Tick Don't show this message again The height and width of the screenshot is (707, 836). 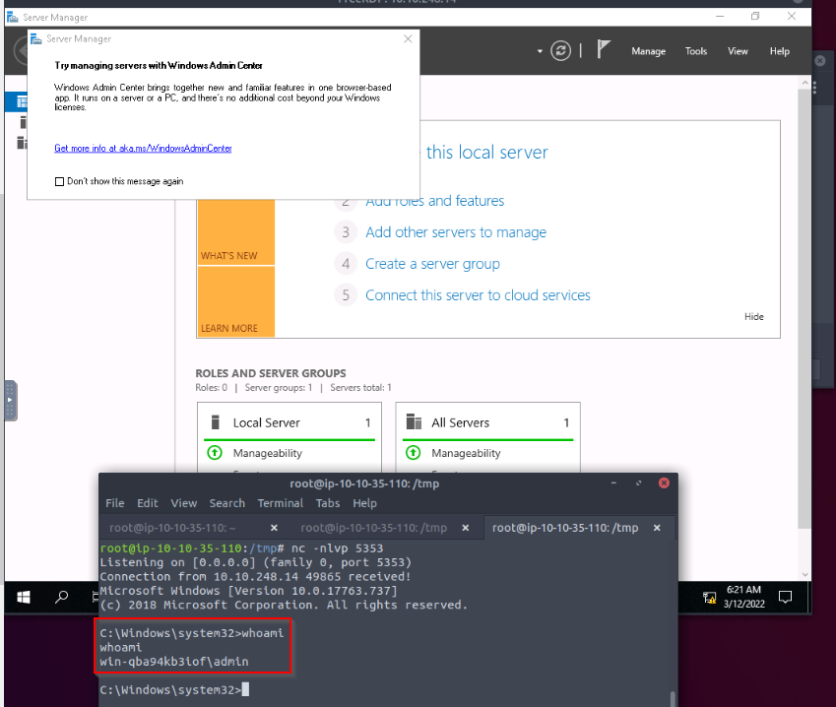point(59,181)
